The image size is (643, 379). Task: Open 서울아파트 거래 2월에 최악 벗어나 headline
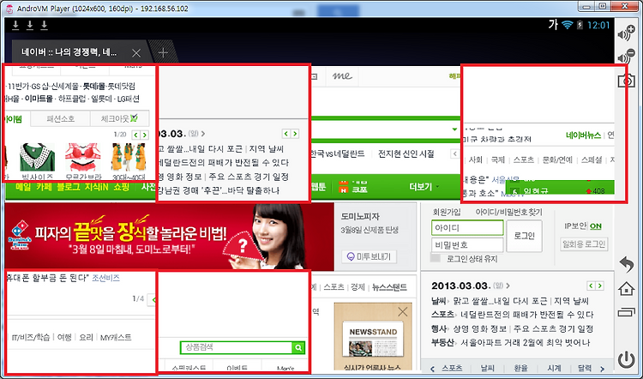[x=526, y=342]
